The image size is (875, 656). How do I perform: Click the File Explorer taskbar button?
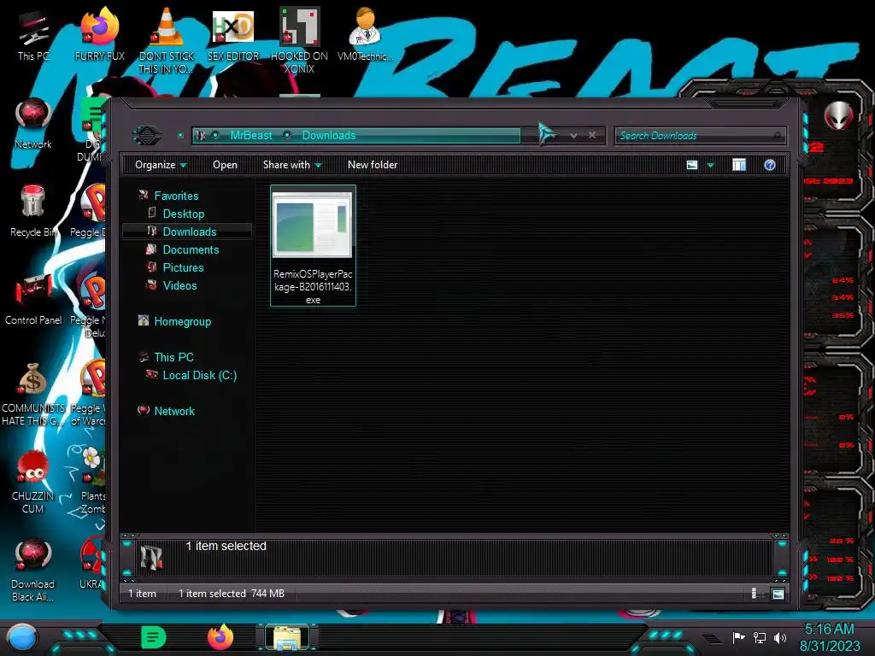pyautogui.click(x=287, y=637)
